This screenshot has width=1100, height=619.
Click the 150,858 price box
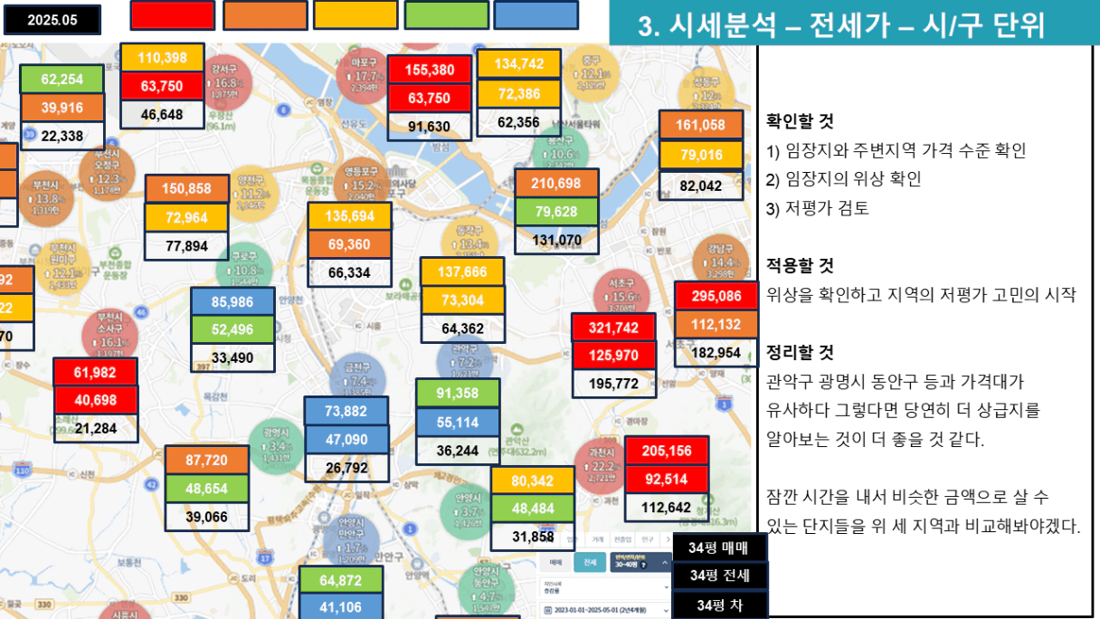click(x=187, y=189)
